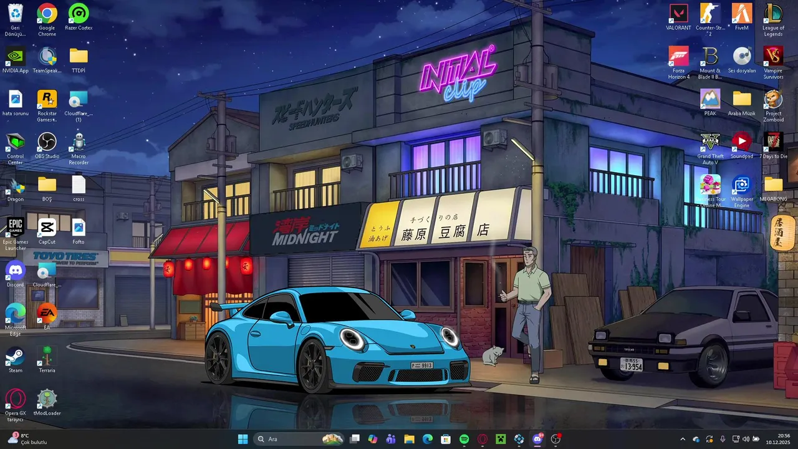This screenshot has height=449, width=798.
Task: Select the FiveM desktop shortcut
Action: [x=742, y=17]
